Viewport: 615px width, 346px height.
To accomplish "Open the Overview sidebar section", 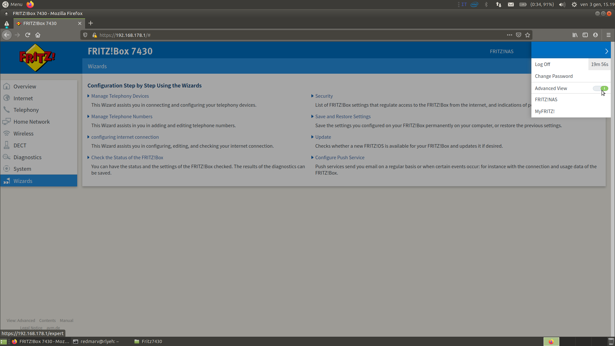I will pyautogui.click(x=38, y=86).
